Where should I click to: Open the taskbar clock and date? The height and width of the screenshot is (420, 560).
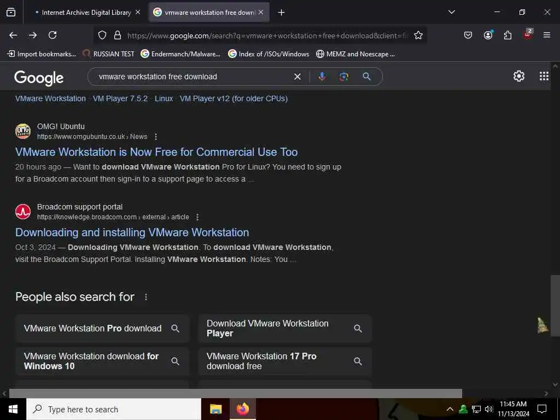pos(513,409)
